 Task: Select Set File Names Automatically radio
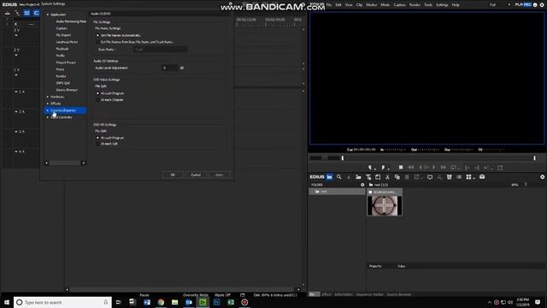(98, 35)
